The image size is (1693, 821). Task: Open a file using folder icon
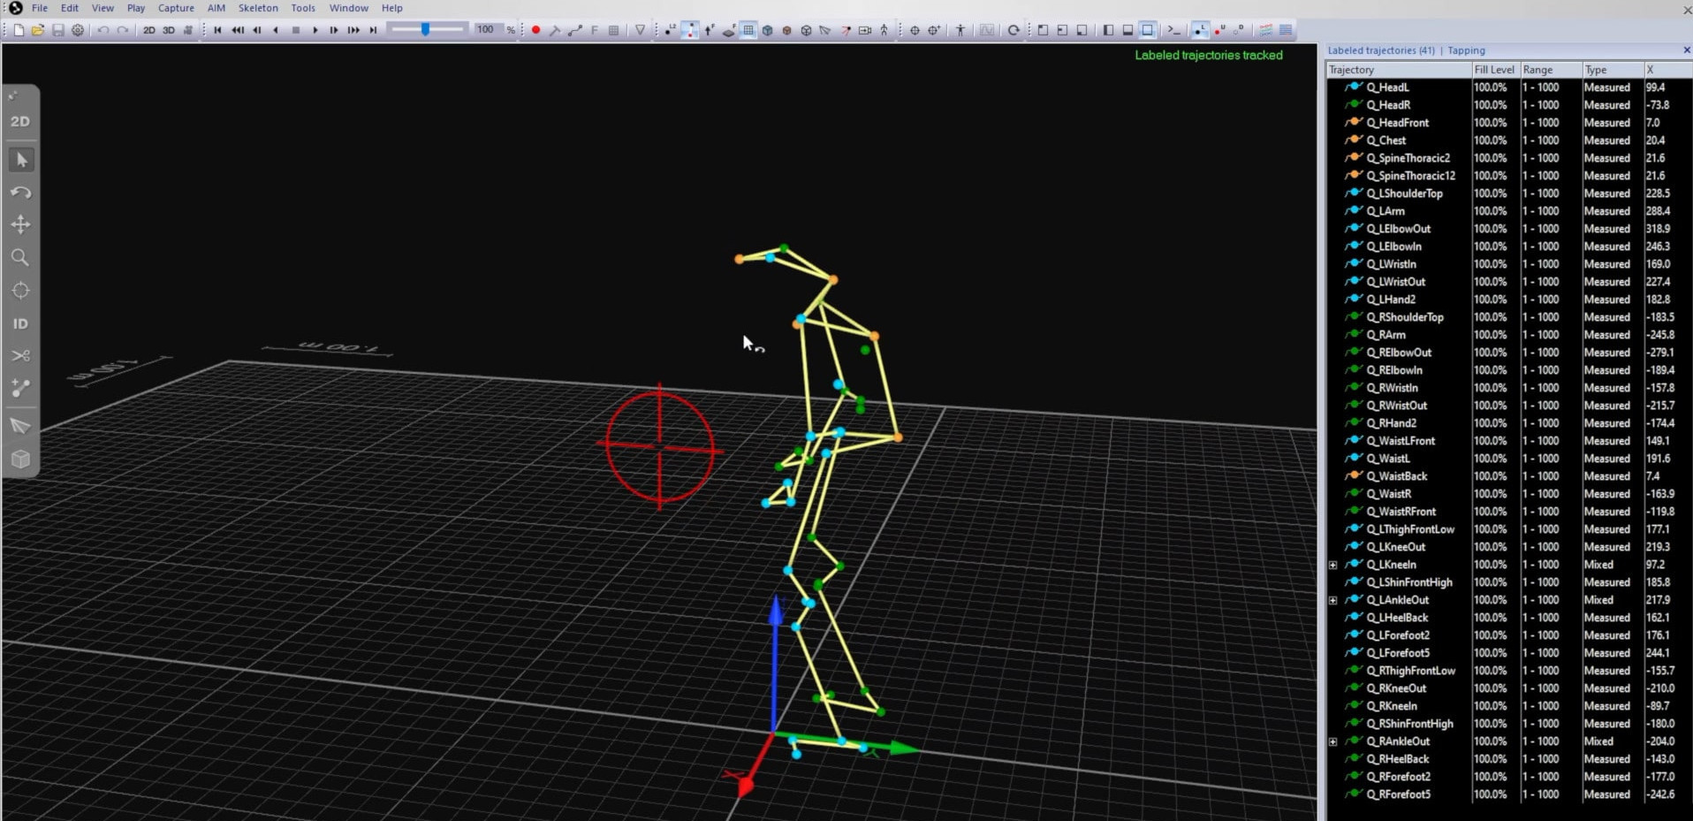coord(38,30)
